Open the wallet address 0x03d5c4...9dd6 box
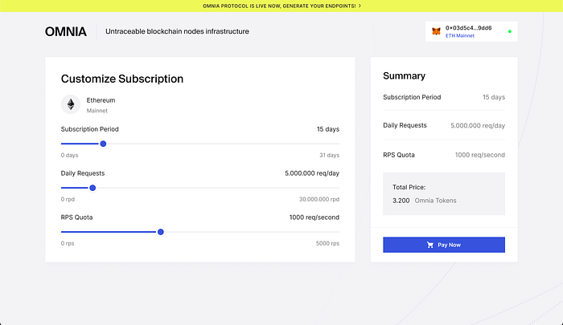 [x=471, y=31]
